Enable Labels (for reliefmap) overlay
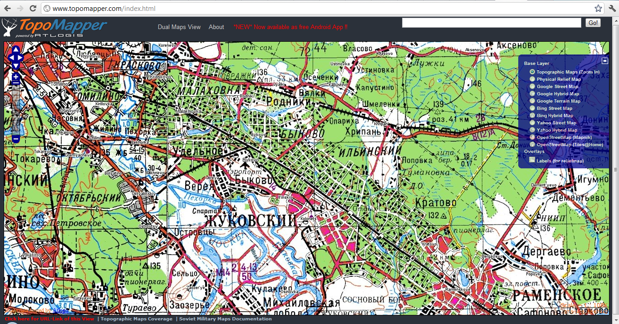 [532, 160]
